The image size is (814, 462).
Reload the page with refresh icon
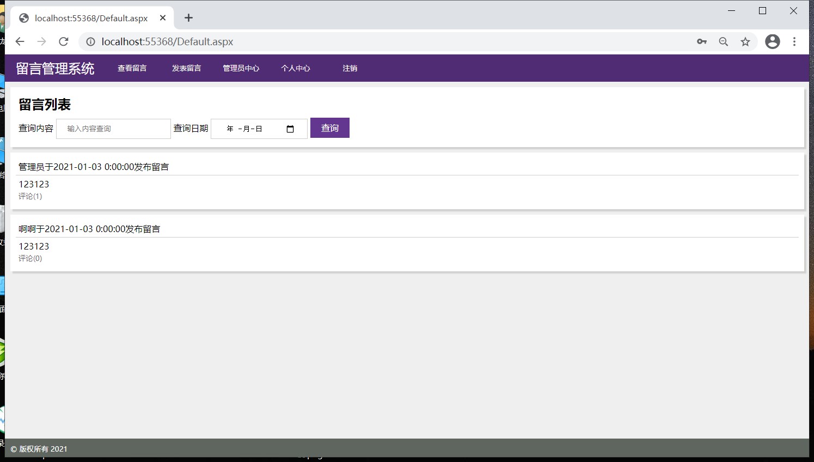pos(64,41)
